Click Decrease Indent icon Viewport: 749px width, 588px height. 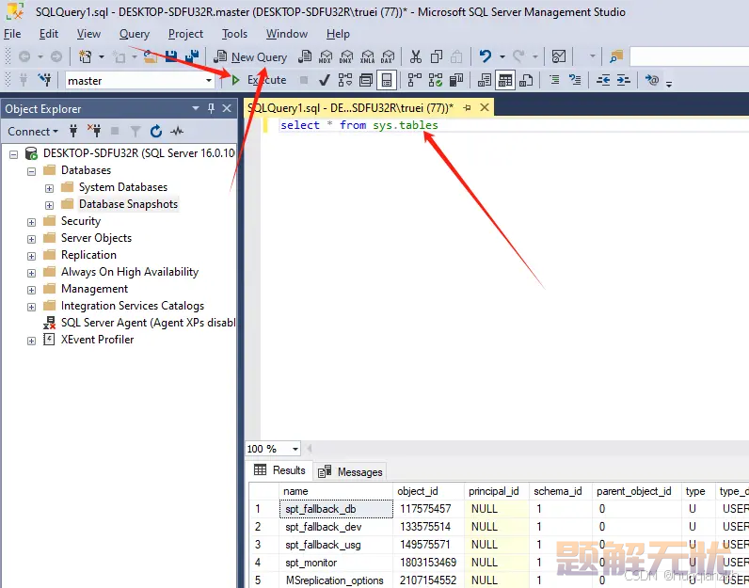pos(603,80)
